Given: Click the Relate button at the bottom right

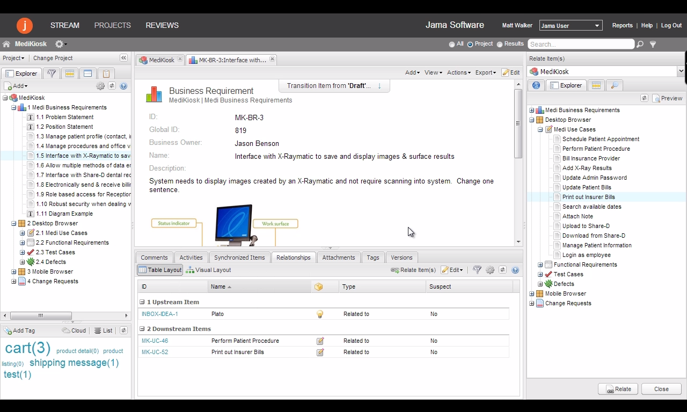Looking at the screenshot, I should (618, 389).
